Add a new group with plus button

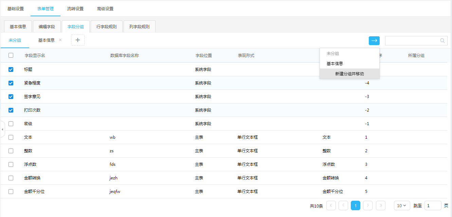pos(77,40)
